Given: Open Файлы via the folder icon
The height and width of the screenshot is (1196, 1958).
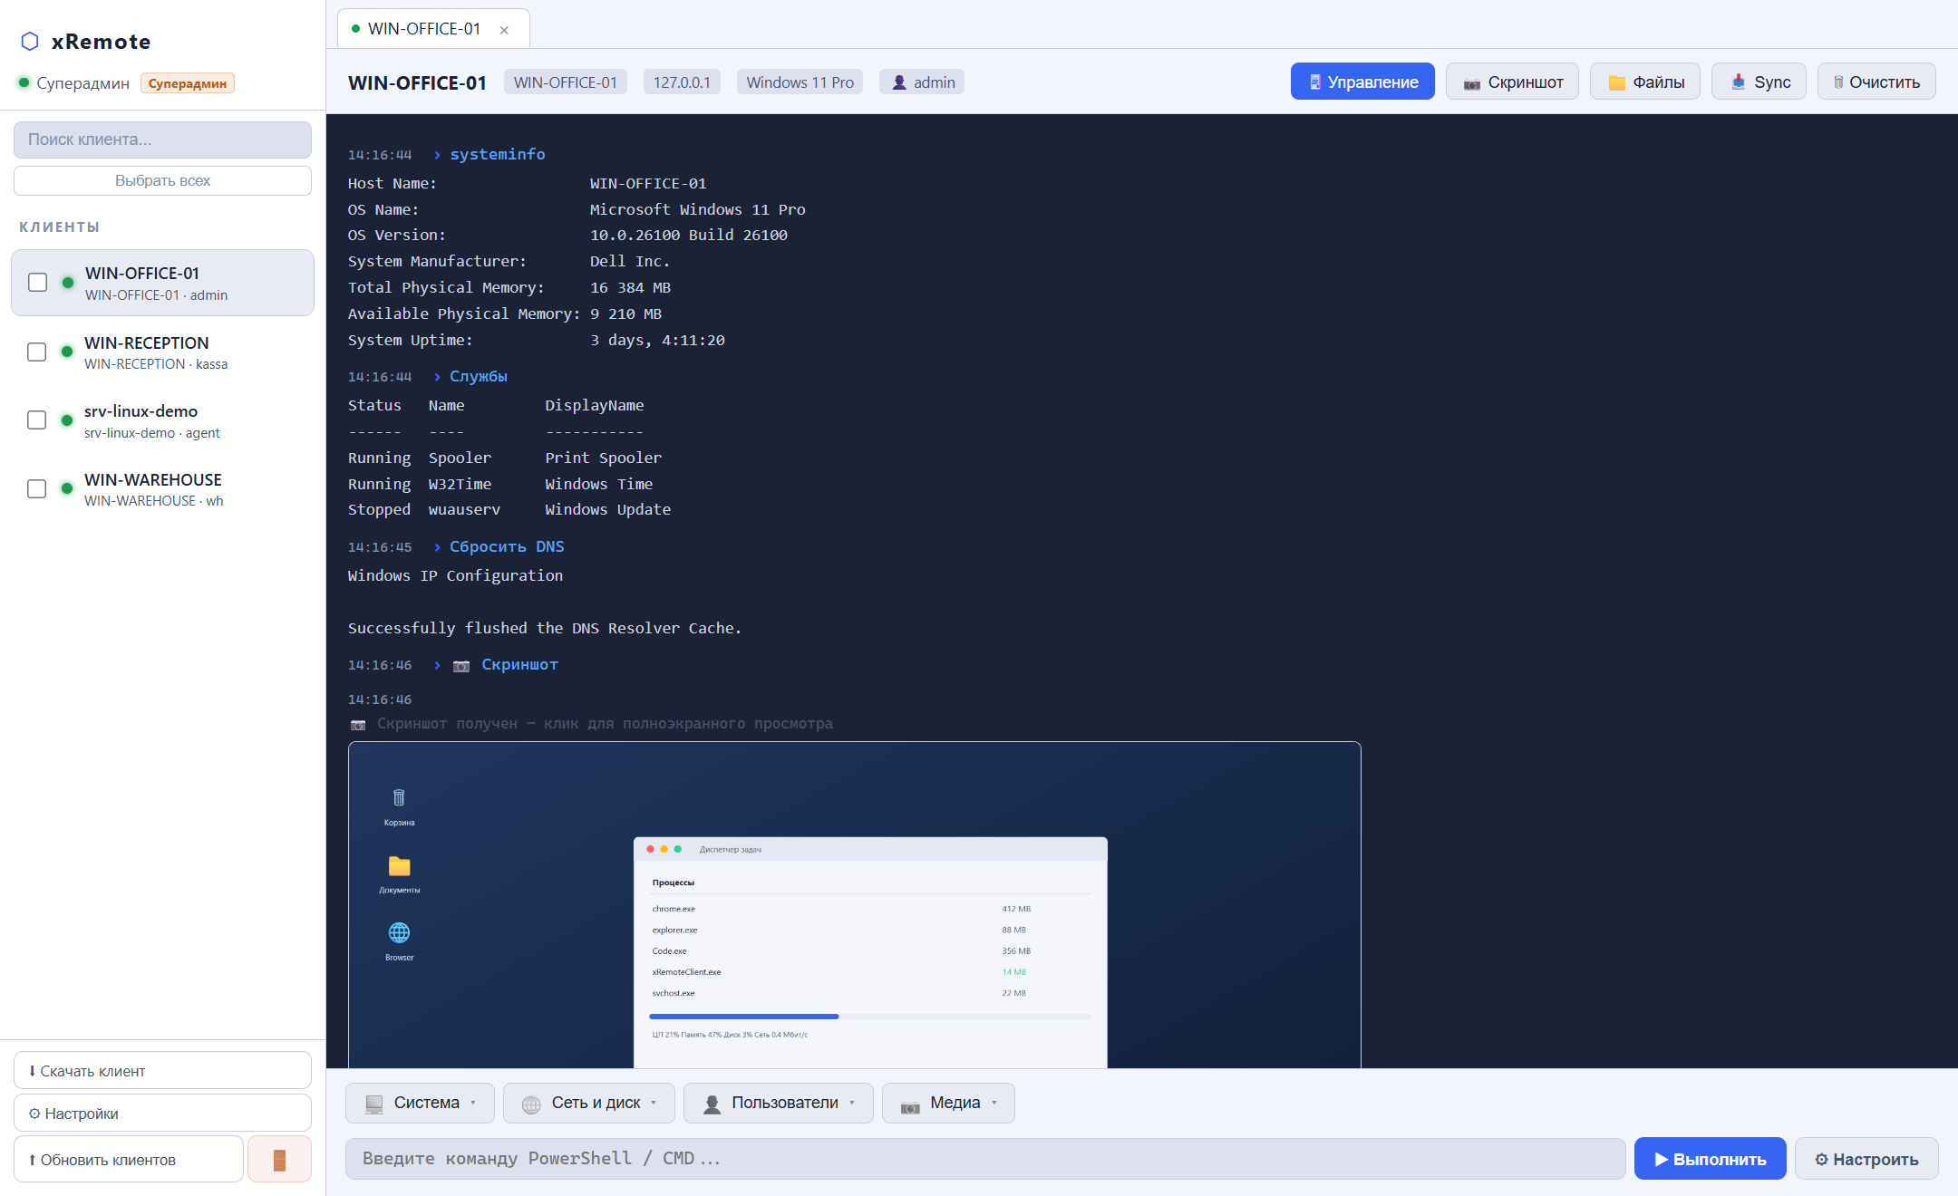Looking at the screenshot, I should click(1616, 83).
